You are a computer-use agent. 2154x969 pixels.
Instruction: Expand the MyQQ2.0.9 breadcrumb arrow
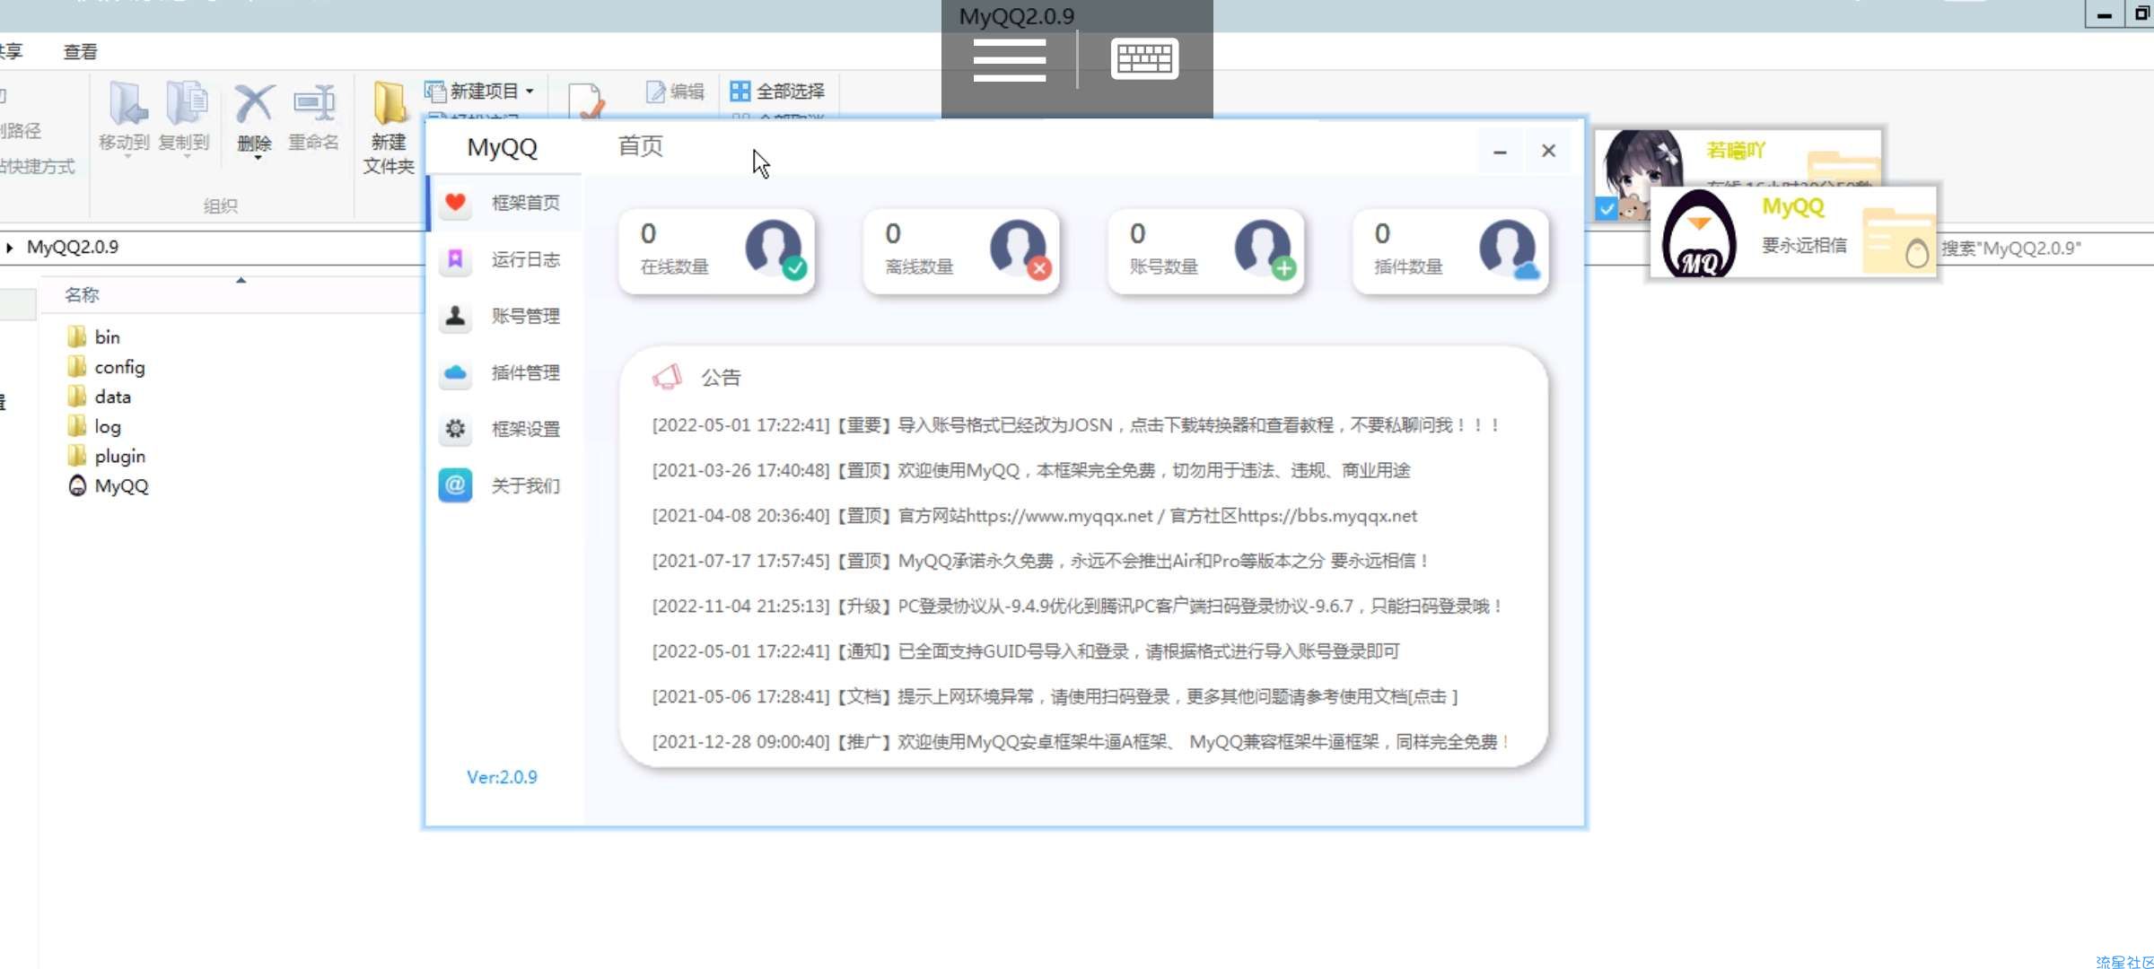point(9,248)
